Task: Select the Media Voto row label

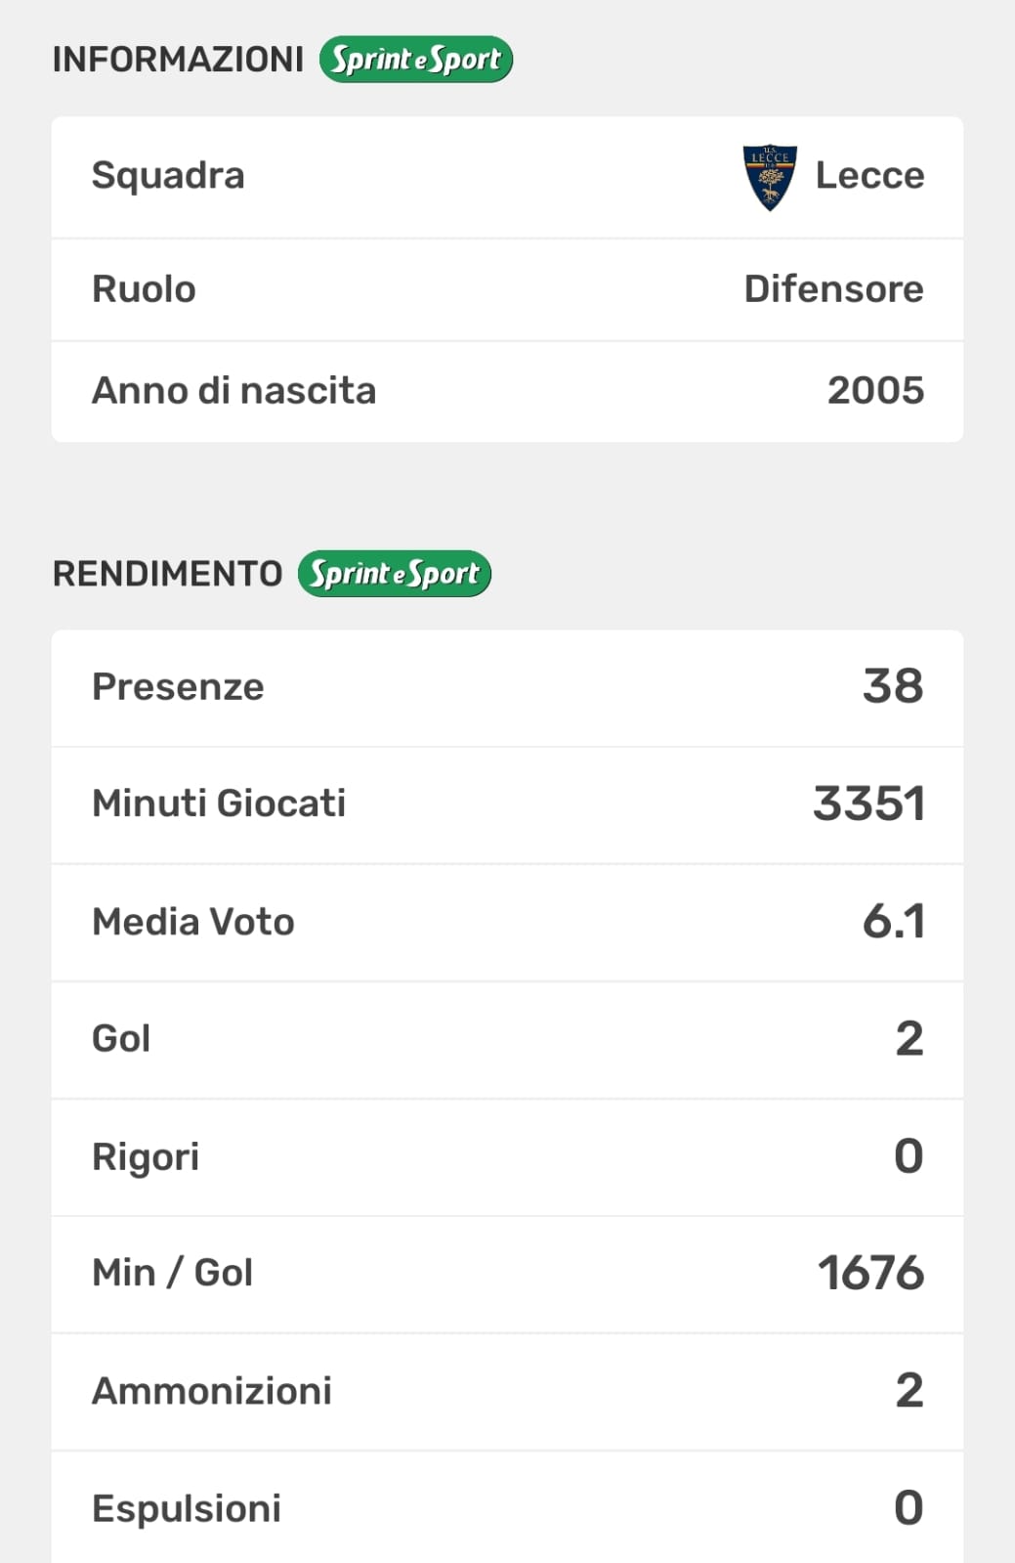Action: 193,922
